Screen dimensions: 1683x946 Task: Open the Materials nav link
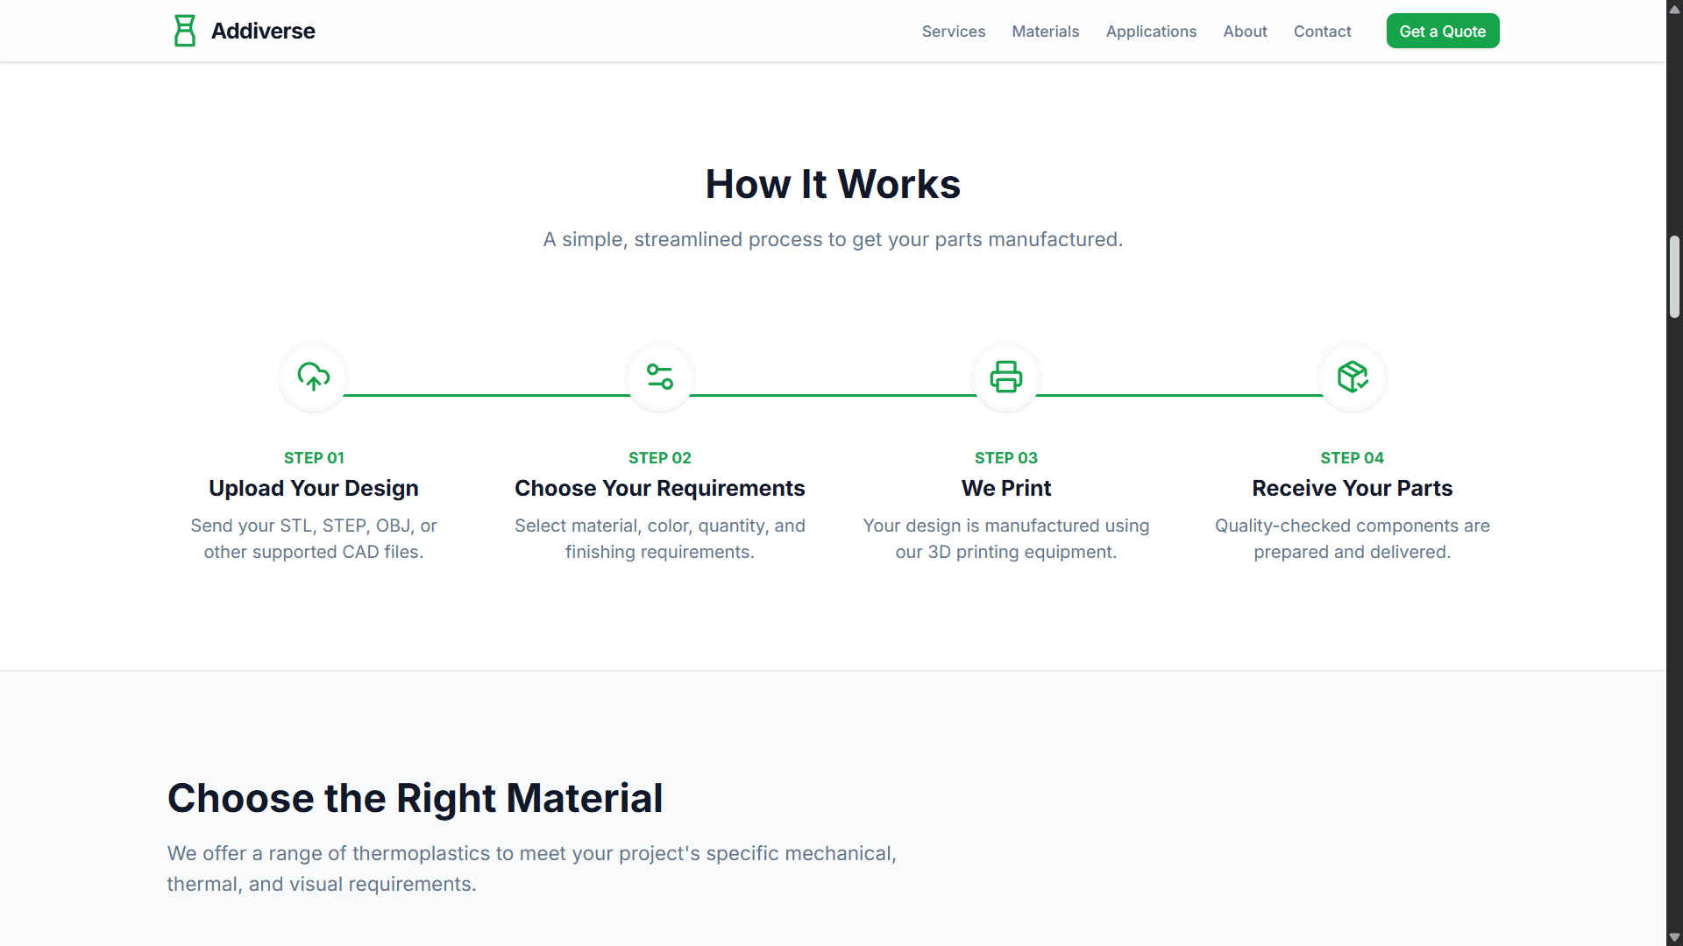click(x=1046, y=32)
